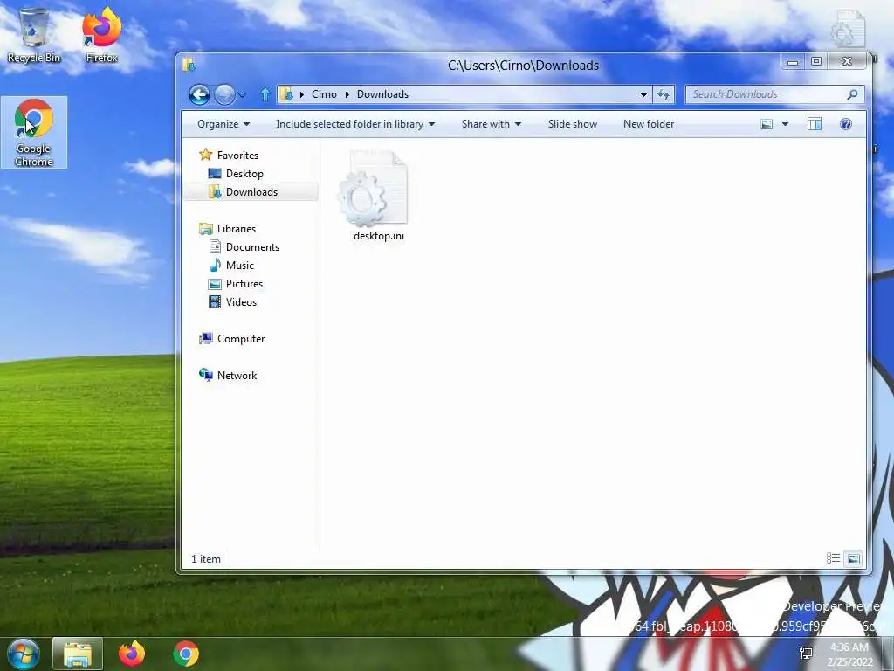Click the Forward navigation arrow
The height and width of the screenshot is (671, 894).
click(224, 94)
